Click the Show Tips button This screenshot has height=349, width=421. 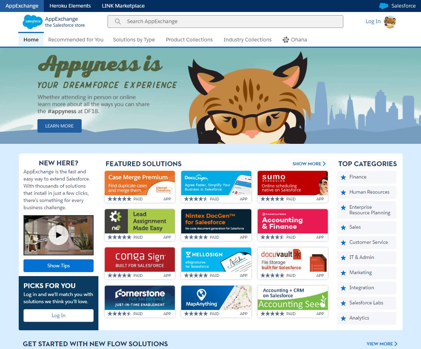click(59, 265)
